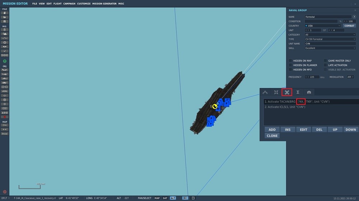Open mission file icon in left toolbar
The width and height of the screenshot is (359, 201).
pos(5,17)
